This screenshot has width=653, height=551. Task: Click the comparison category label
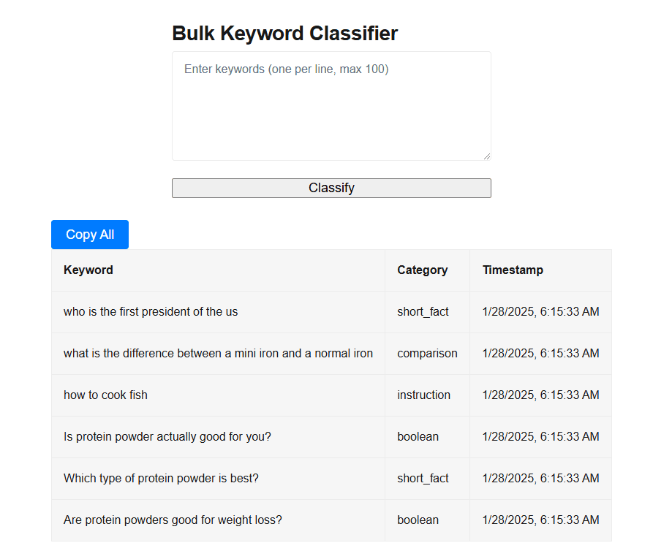(427, 353)
